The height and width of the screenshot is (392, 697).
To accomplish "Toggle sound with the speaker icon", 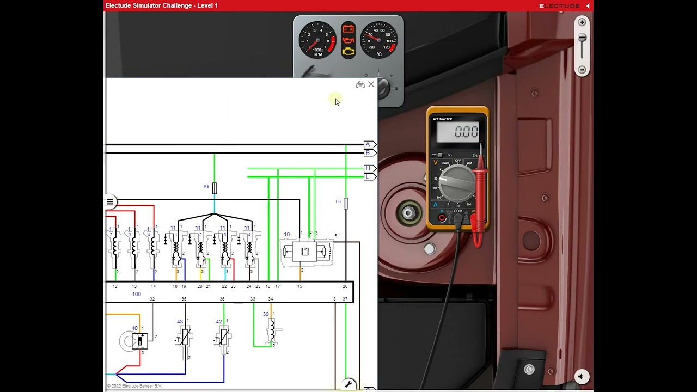I will click(x=581, y=376).
